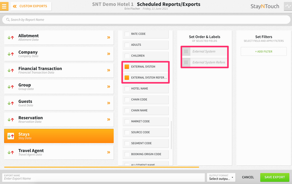The height and width of the screenshot is (184, 292).
Task: Expand the Travel Agent row chevron
Action: (x=109, y=152)
